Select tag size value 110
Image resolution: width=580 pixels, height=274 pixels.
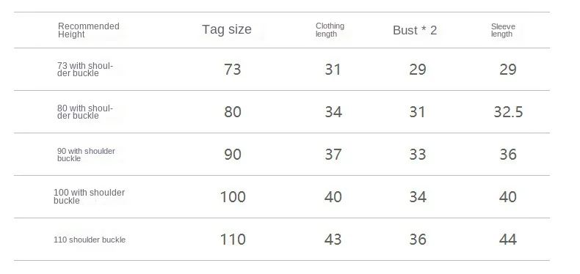pyautogui.click(x=233, y=240)
